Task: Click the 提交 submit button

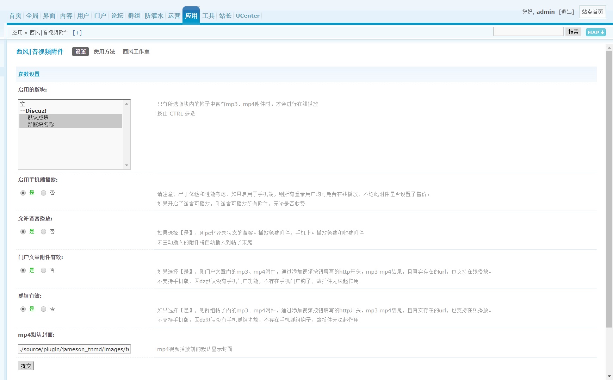Action: (26, 366)
